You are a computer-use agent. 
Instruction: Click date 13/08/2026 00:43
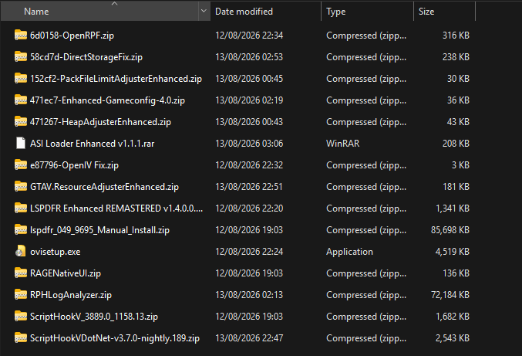click(249, 122)
